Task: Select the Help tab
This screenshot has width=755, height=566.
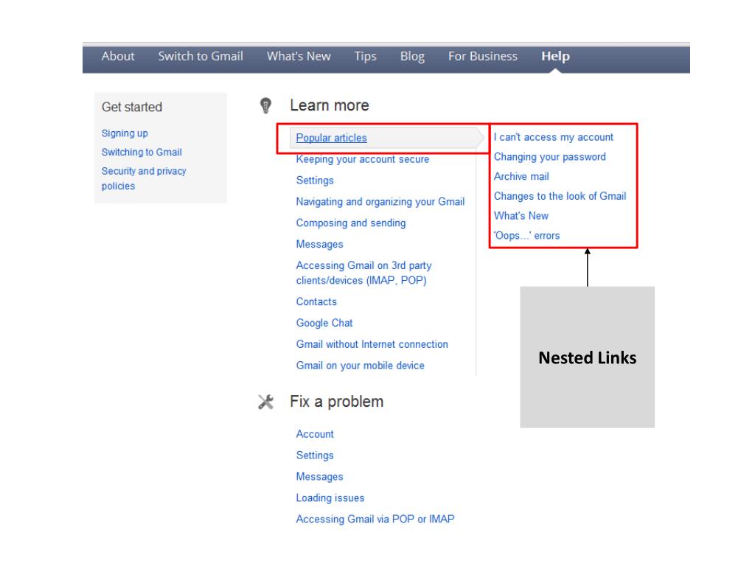Action: coord(555,56)
